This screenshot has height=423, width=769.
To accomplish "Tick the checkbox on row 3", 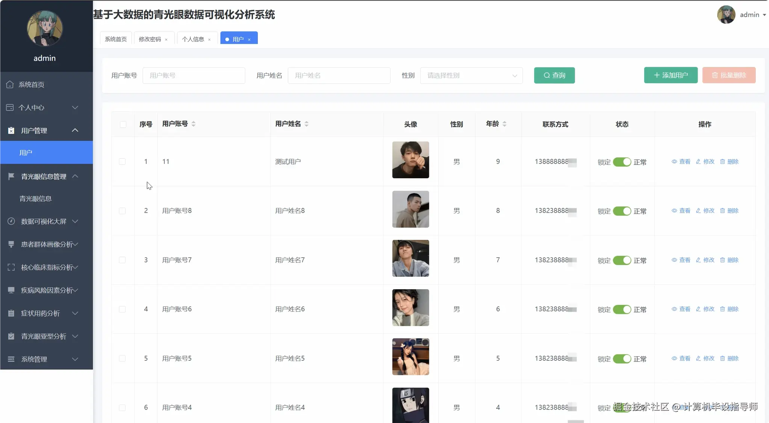I will pyautogui.click(x=122, y=260).
